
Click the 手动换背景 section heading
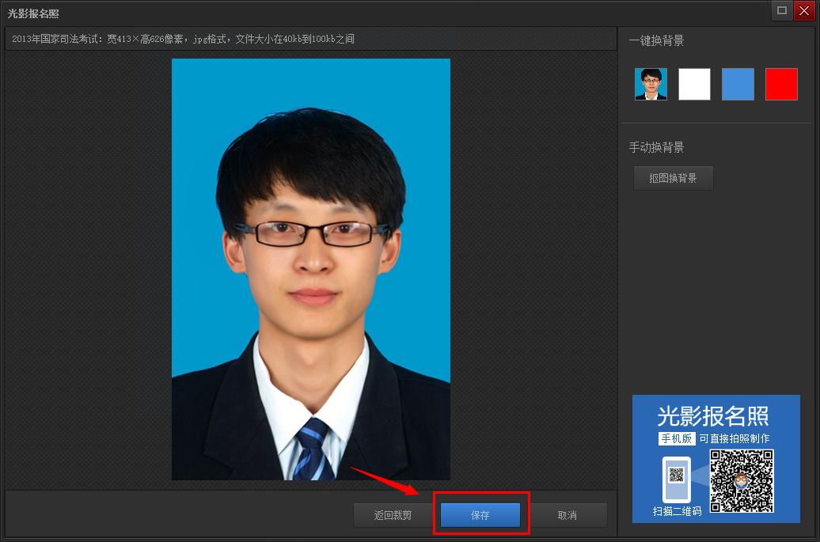click(656, 147)
